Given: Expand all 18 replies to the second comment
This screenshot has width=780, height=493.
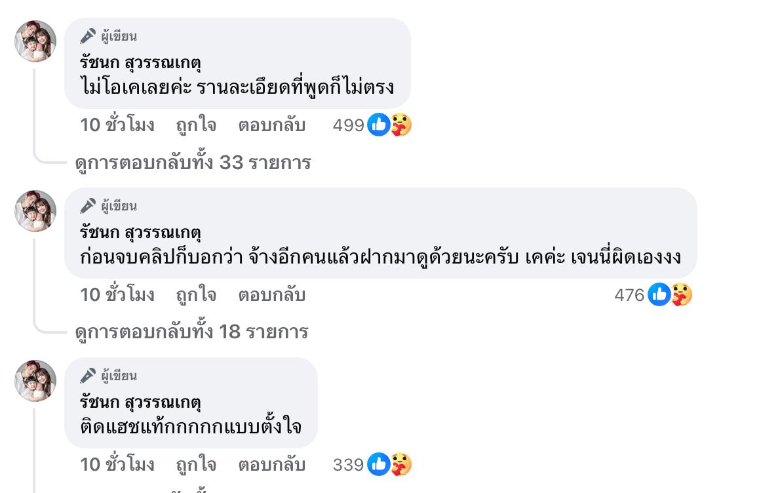Looking at the screenshot, I should (x=191, y=332).
